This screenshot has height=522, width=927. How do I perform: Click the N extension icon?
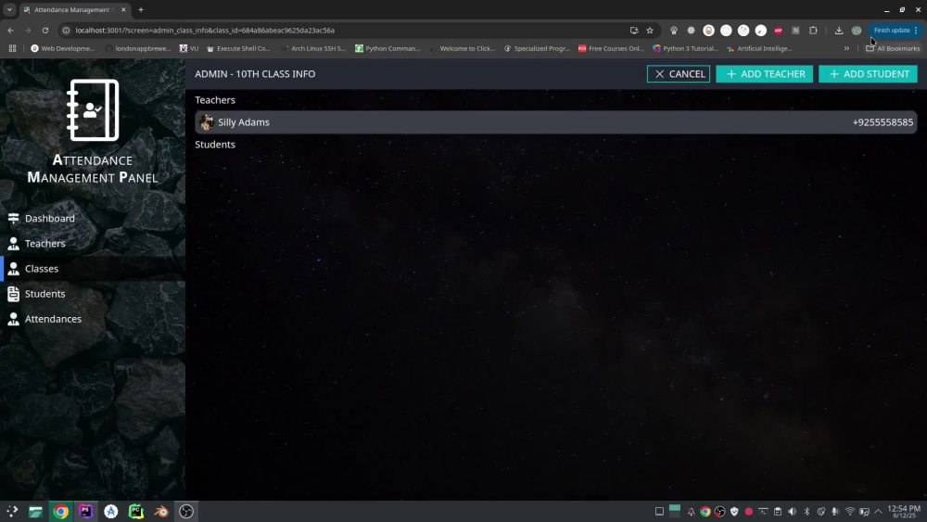(795, 31)
